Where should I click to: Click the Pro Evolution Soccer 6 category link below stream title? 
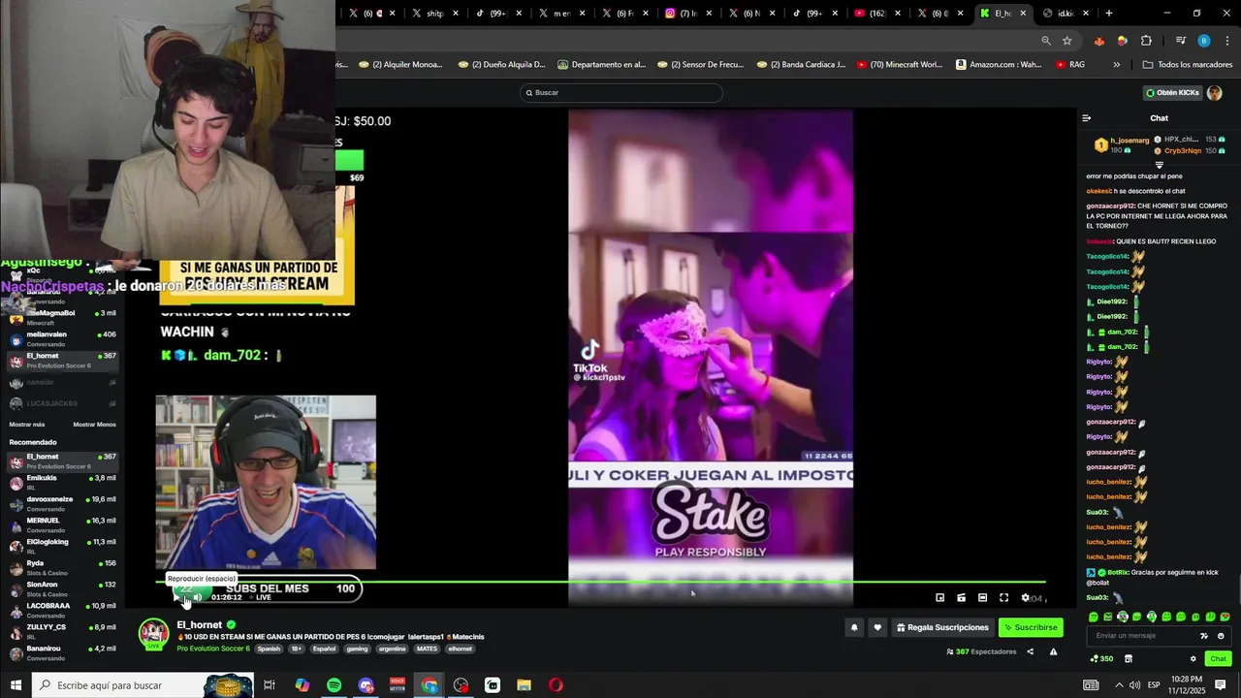212,649
